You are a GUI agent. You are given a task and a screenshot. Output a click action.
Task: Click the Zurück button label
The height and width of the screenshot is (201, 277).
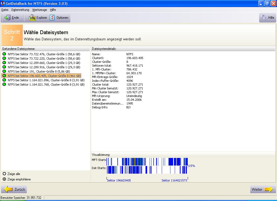[x=19, y=189]
